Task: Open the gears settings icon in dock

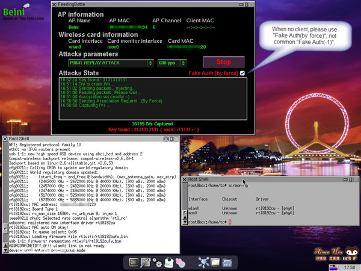Action: [x=158, y=262]
